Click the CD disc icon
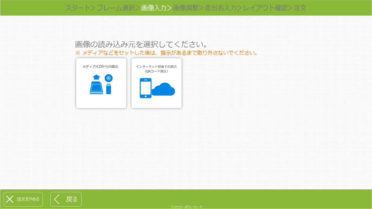 [x=108, y=78]
